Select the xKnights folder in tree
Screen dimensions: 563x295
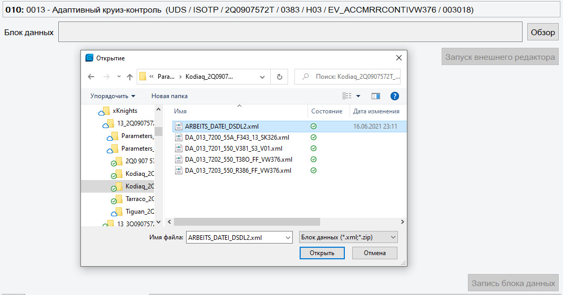coord(125,111)
